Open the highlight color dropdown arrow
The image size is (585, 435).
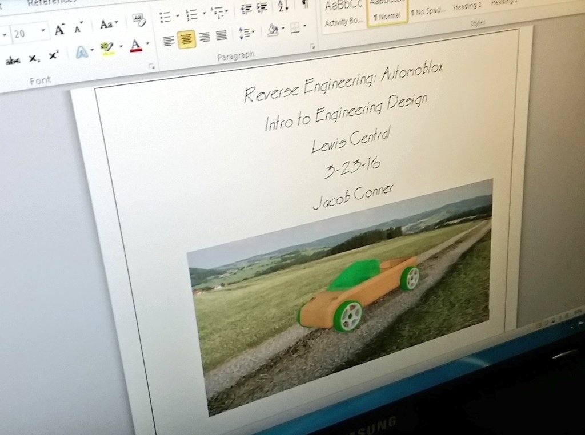tap(121, 47)
